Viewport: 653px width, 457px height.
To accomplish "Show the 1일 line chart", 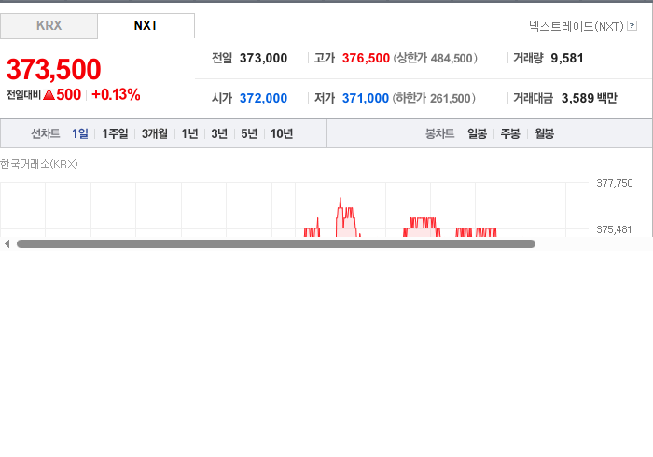I will click(x=80, y=133).
